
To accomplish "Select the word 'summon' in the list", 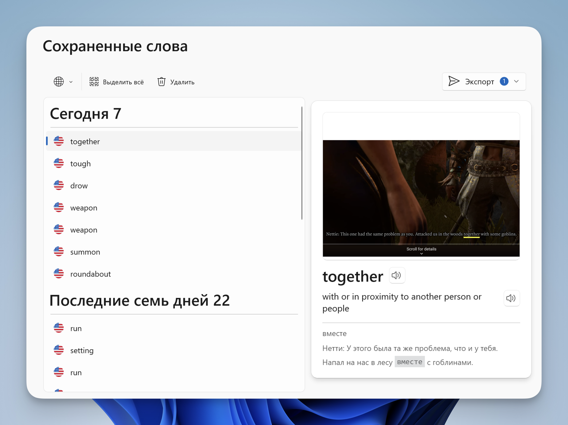I will coord(173,252).
